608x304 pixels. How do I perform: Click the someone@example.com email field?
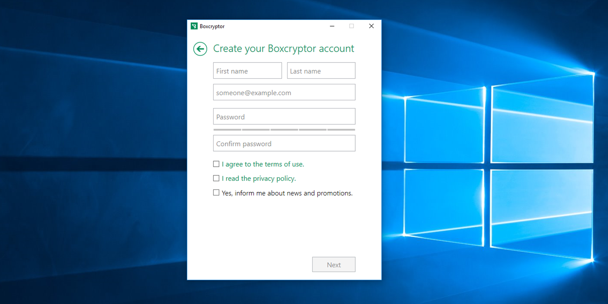click(x=284, y=93)
